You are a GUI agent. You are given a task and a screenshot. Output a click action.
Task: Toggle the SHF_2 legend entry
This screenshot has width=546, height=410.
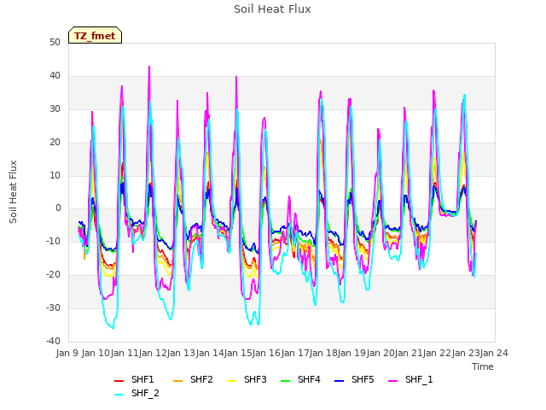tap(136, 393)
